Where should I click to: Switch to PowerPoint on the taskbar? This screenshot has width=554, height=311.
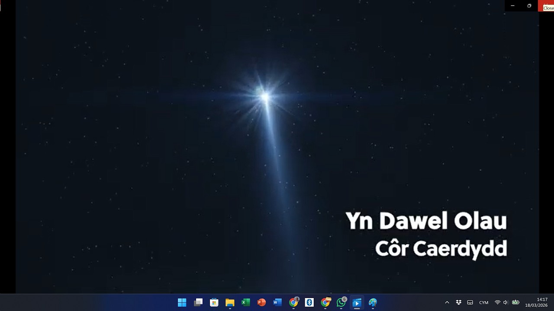tap(261, 302)
